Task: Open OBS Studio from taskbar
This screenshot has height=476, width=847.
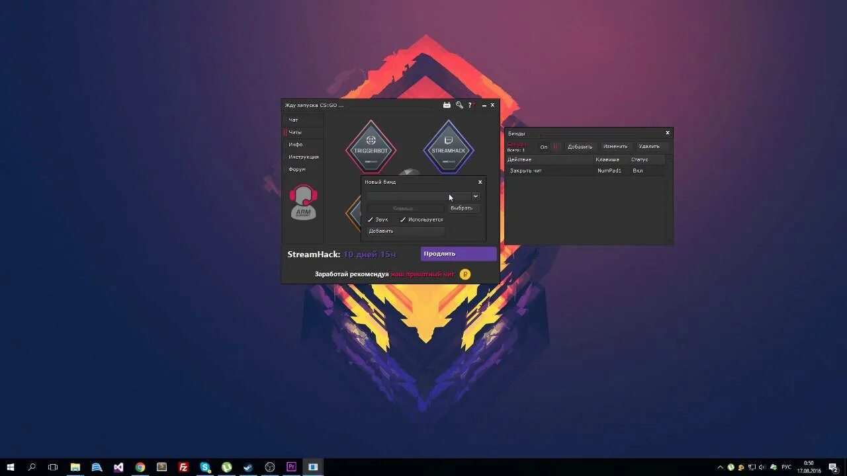Action: point(269,467)
